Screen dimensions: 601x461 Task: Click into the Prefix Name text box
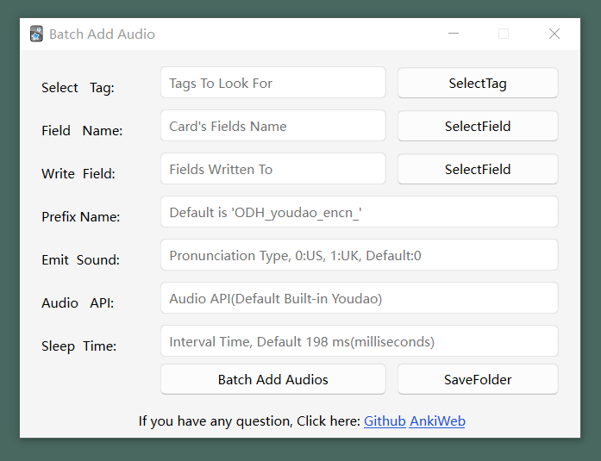tap(359, 213)
